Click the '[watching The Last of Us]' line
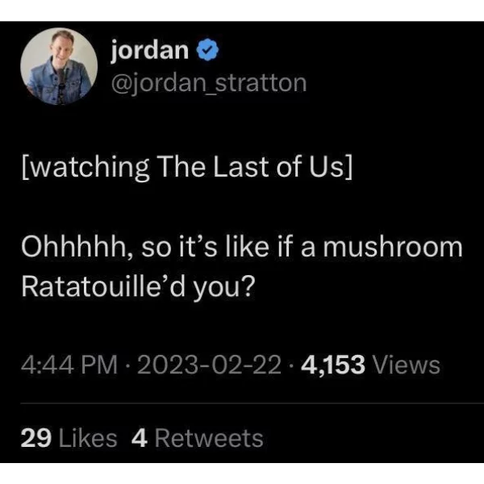484x484 pixels. tap(187, 167)
